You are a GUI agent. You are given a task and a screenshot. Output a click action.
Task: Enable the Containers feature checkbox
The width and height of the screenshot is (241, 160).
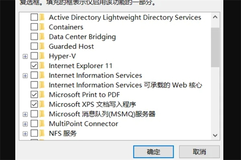click(x=34, y=27)
